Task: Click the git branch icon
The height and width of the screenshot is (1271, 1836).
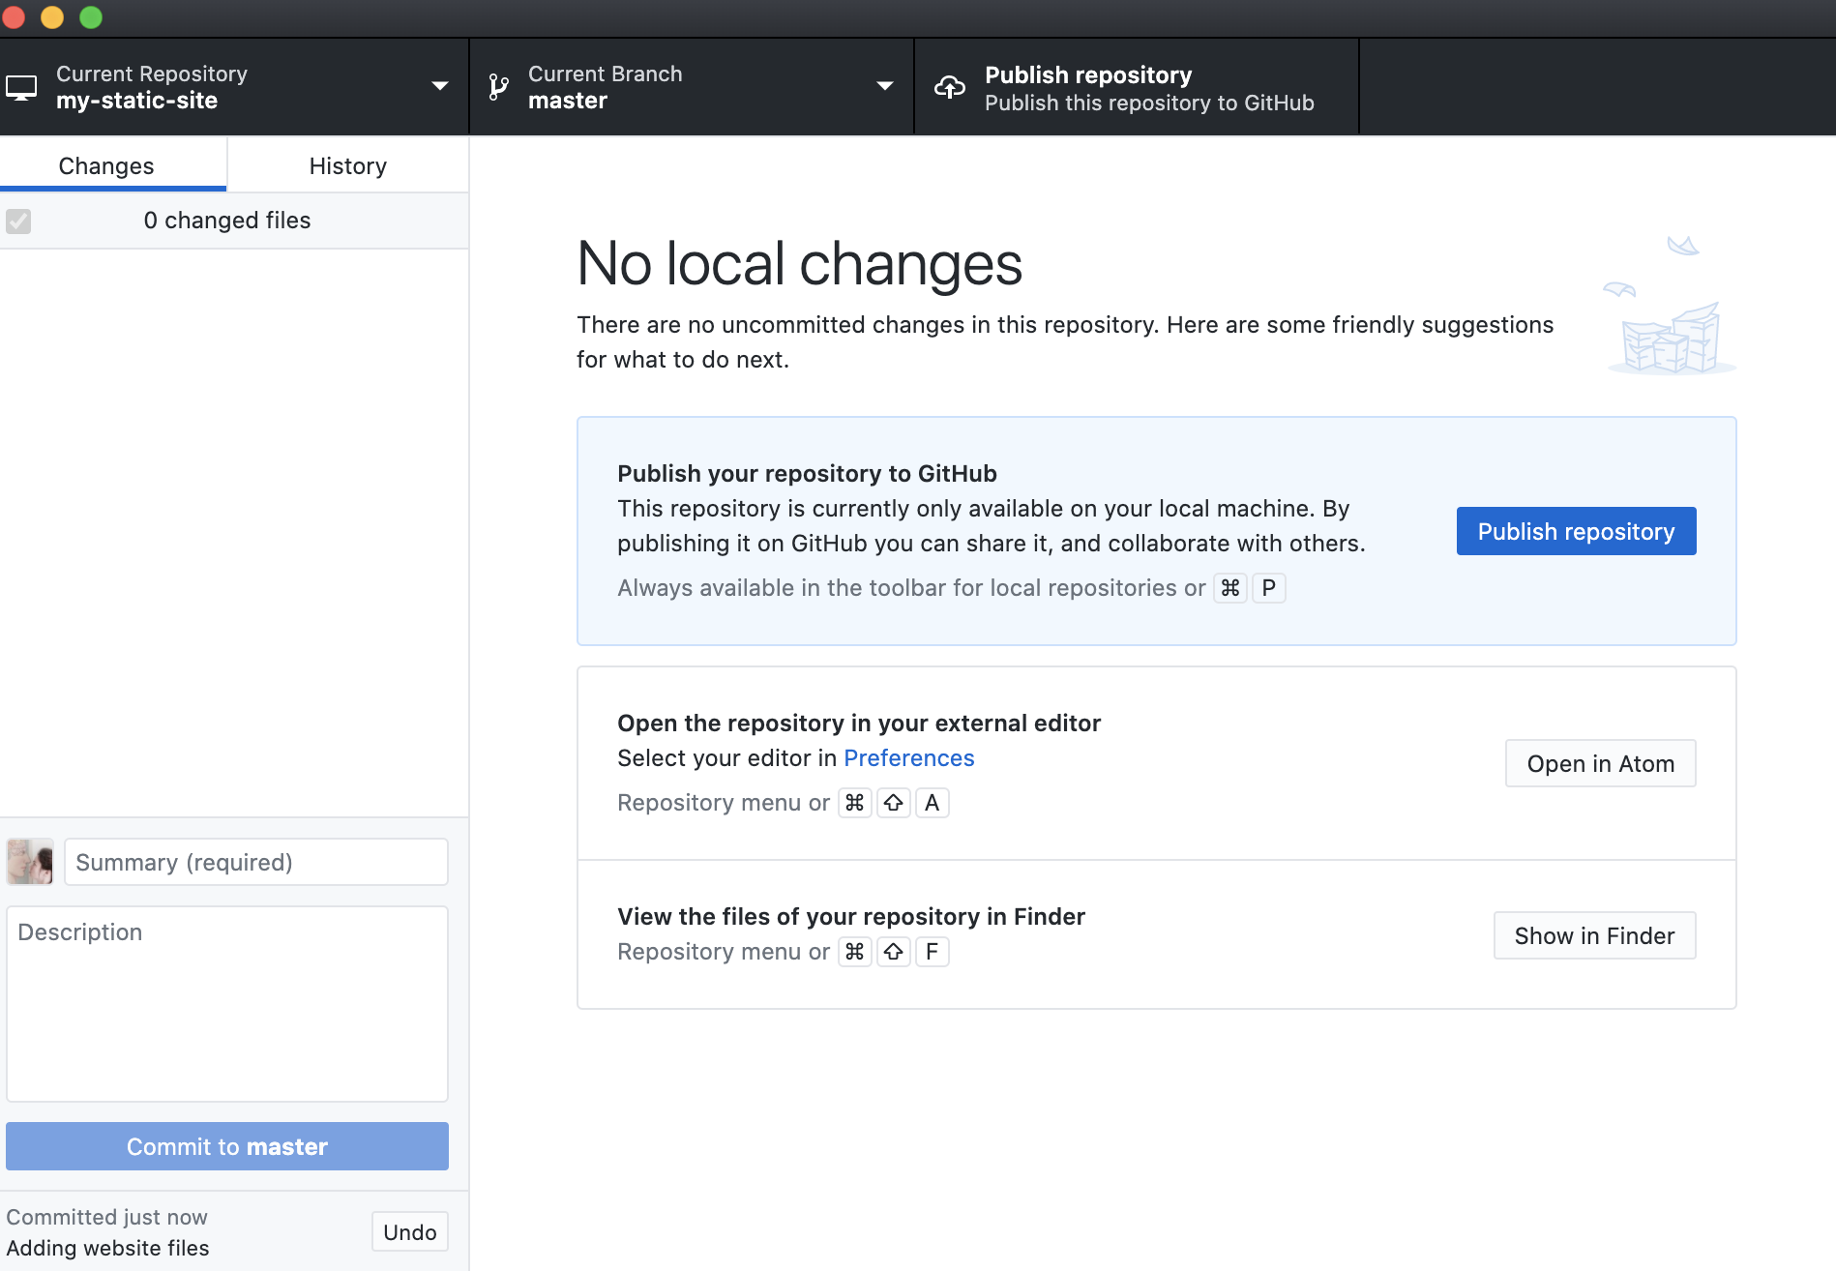Action: click(498, 87)
